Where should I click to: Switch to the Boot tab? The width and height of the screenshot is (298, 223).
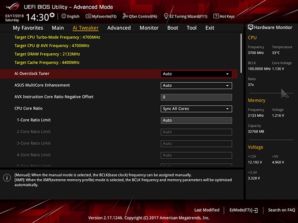coord(173,28)
